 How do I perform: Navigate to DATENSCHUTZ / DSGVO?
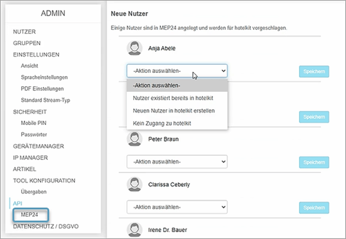45,227
